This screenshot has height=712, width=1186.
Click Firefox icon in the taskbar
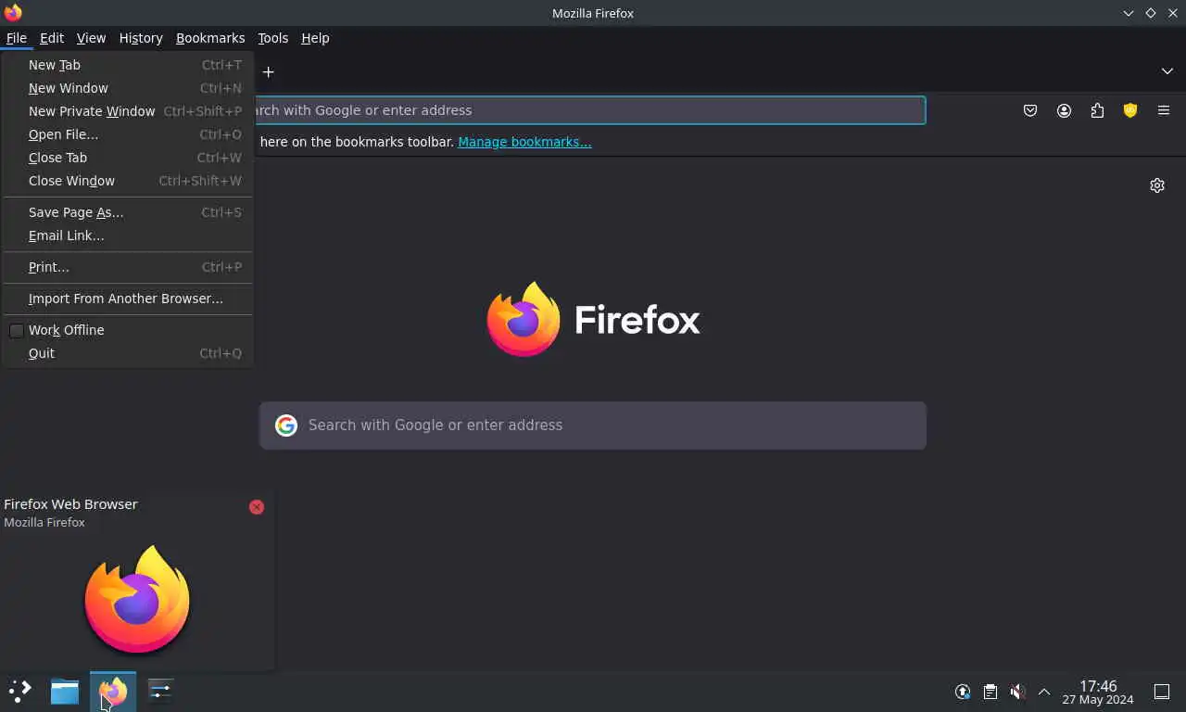(113, 692)
